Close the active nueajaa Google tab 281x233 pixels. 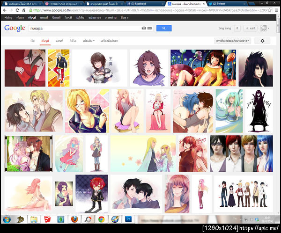[x=204, y=4]
